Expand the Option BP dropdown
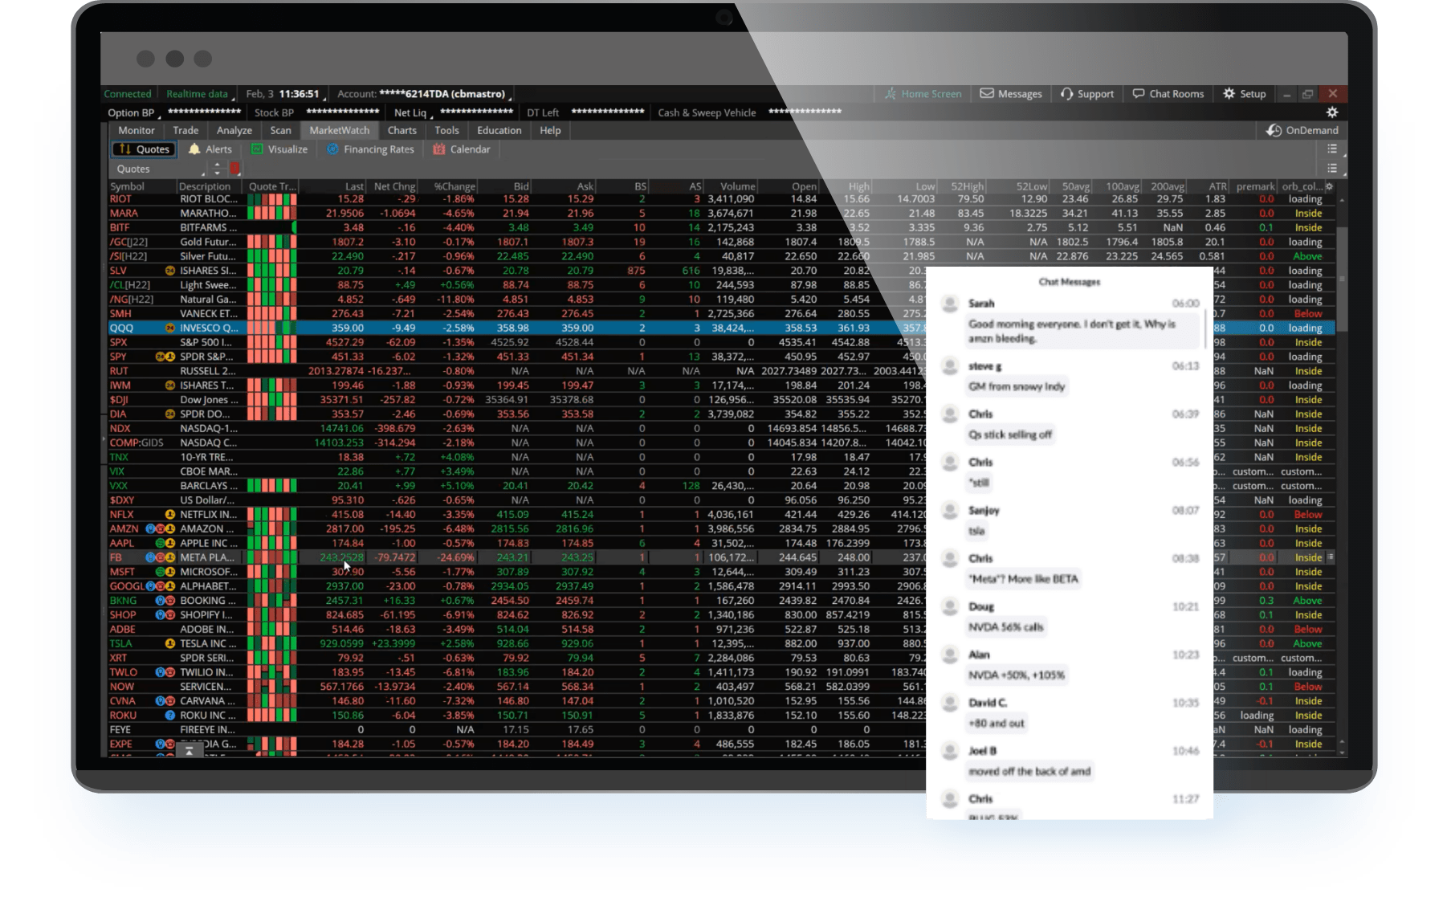 [133, 113]
